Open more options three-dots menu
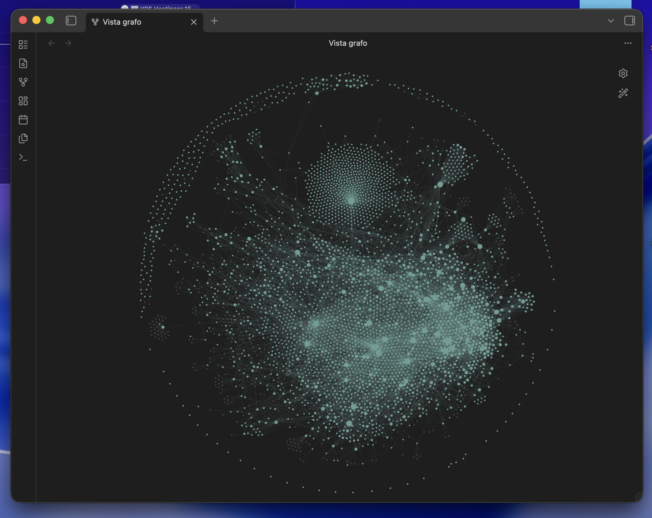 [x=628, y=43]
